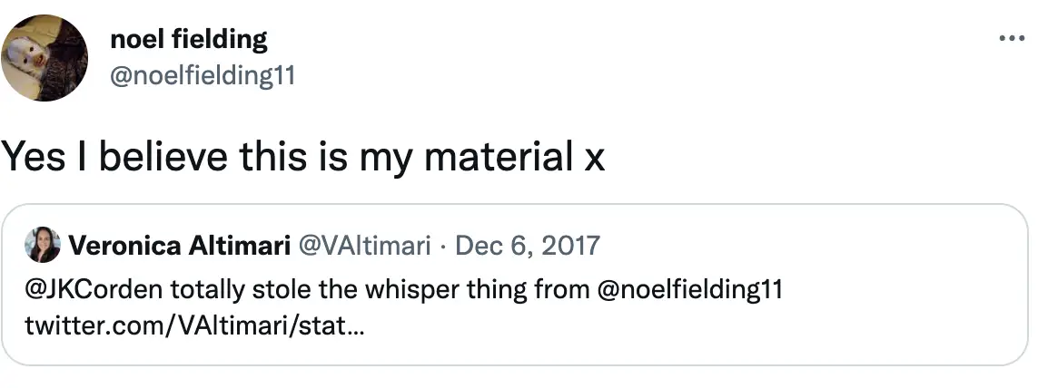
Task: Click the main tweet text 'Yes I believe'
Action: click(118, 158)
